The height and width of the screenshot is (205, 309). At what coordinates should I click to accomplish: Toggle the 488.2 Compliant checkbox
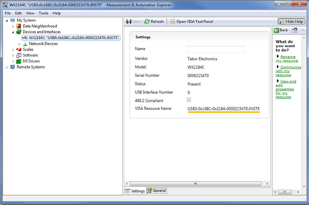[x=189, y=100]
